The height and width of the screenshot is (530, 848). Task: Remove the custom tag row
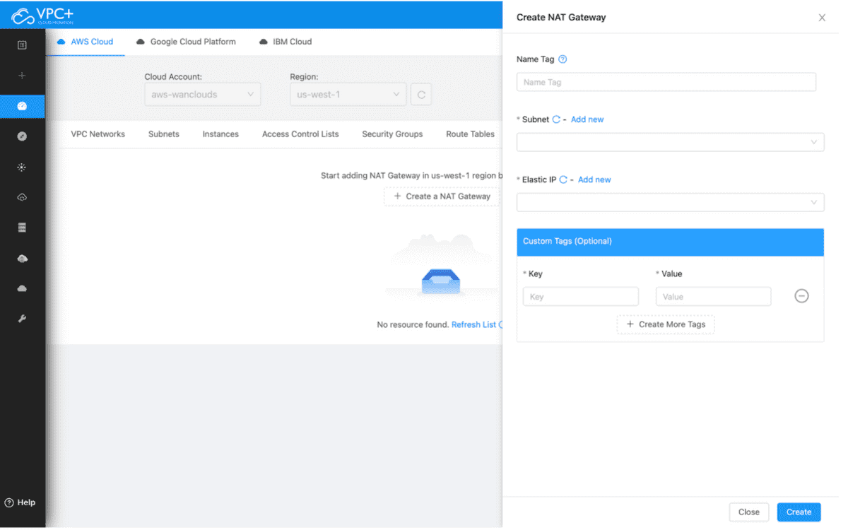pos(801,296)
